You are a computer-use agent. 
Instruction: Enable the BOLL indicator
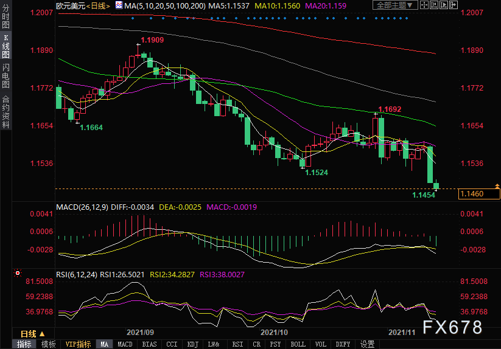[x=298, y=344]
